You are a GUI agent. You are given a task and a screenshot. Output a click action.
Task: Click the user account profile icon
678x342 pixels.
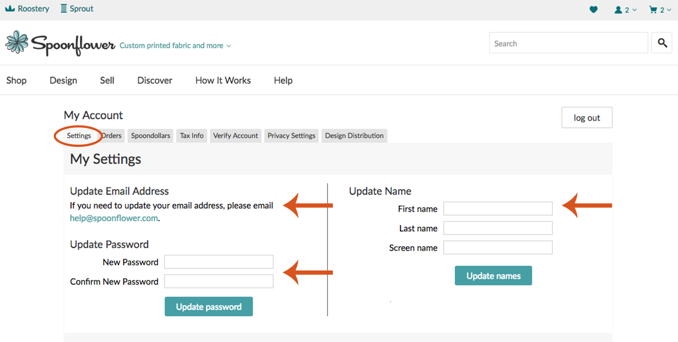pyautogui.click(x=619, y=9)
